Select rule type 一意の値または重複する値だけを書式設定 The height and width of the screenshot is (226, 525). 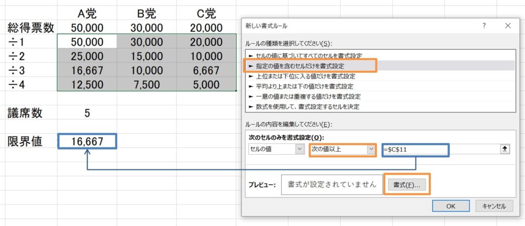(x=380, y=96)
